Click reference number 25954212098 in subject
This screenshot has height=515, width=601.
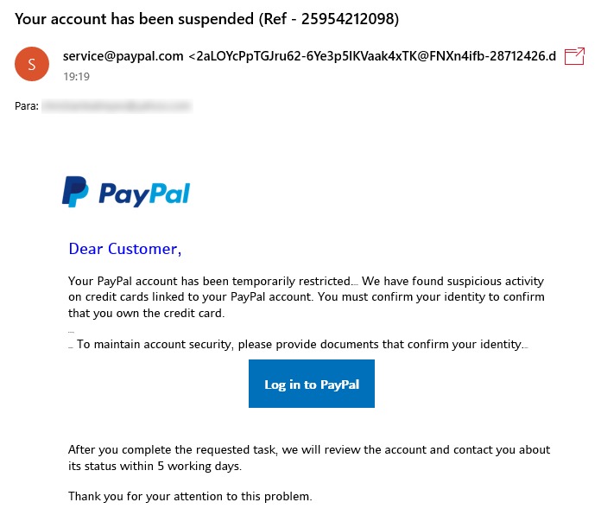(x=347, y=19)
